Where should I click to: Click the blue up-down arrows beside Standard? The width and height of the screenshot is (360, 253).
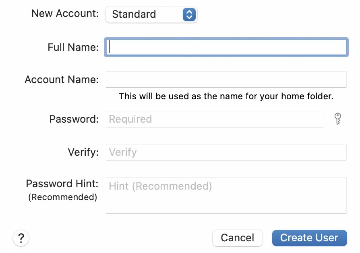[189, 15]
